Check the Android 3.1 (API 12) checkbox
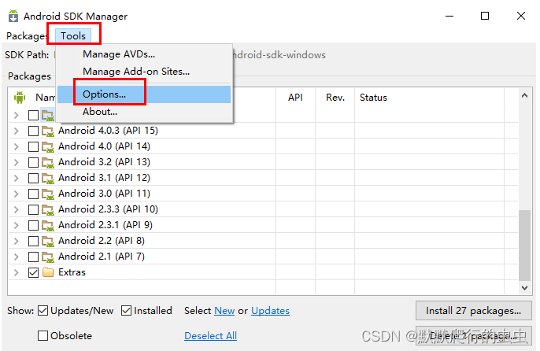 [33, 178]
